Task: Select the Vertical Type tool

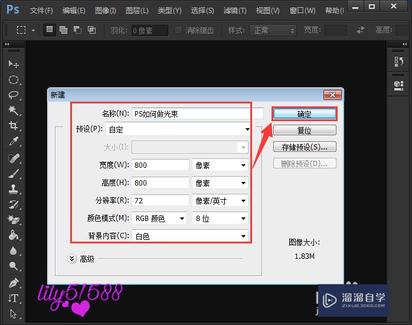Action: (14, 298)
